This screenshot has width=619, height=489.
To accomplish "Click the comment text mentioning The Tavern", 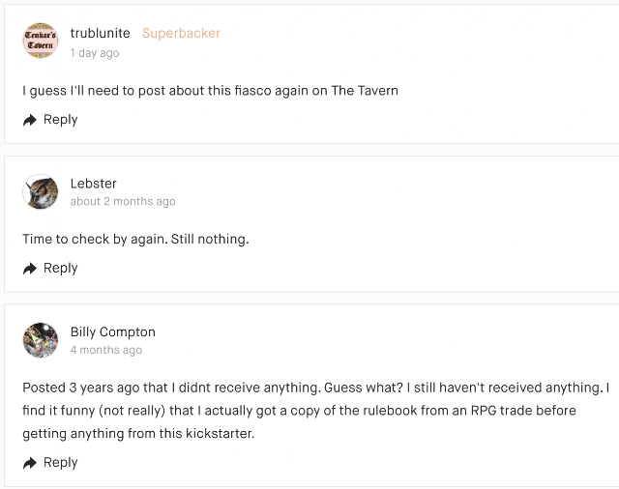I will [x=210, y=91].
